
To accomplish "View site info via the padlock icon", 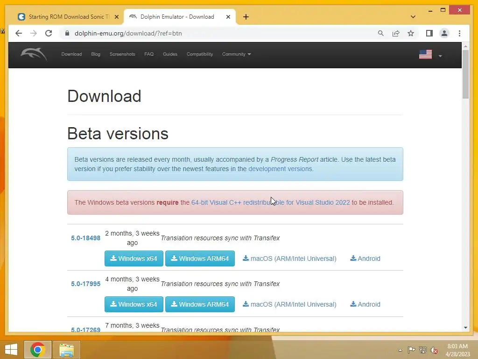I will [67, 33].
